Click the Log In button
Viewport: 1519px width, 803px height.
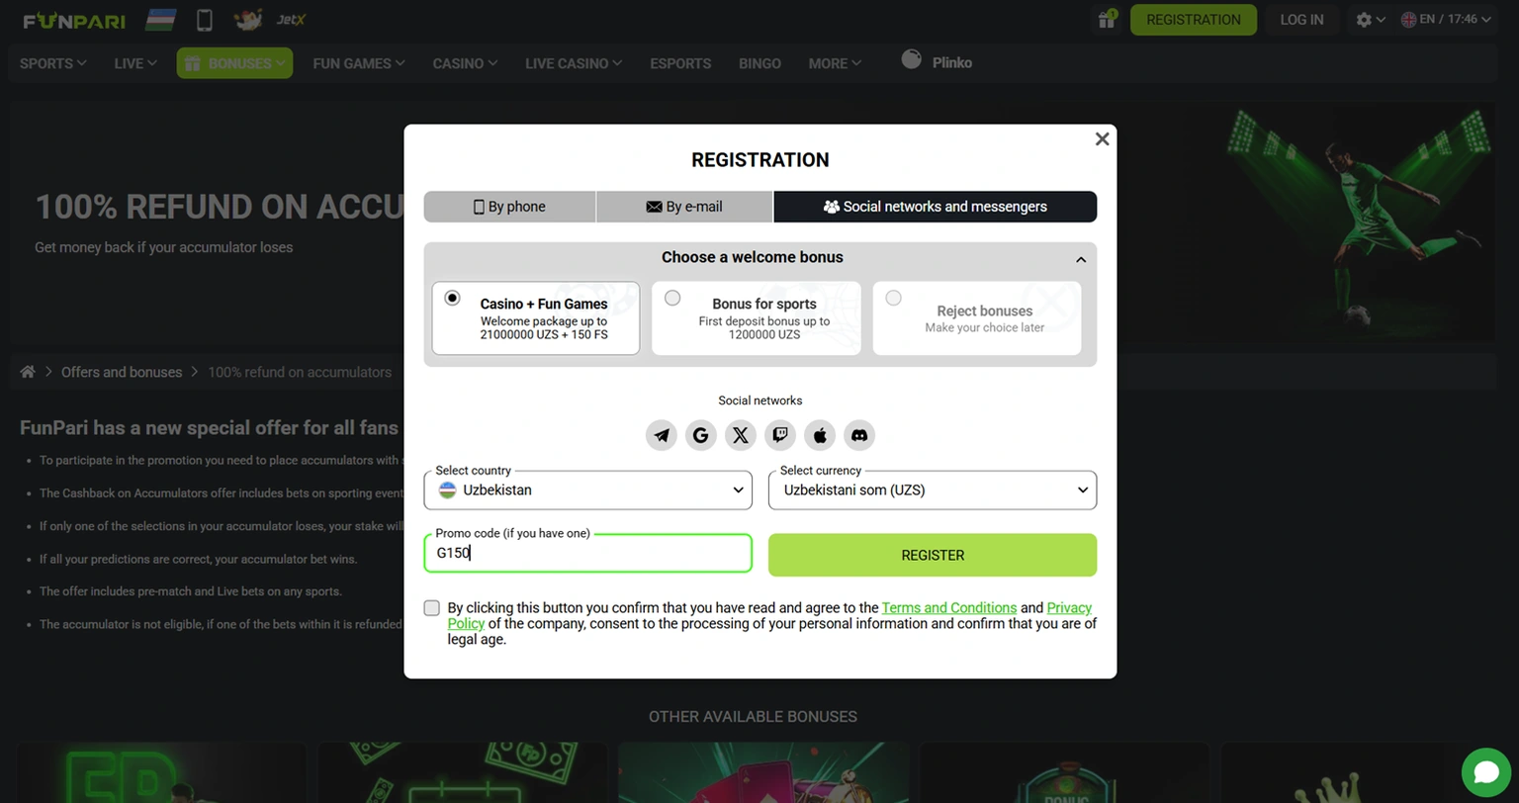pos(1301,19)
